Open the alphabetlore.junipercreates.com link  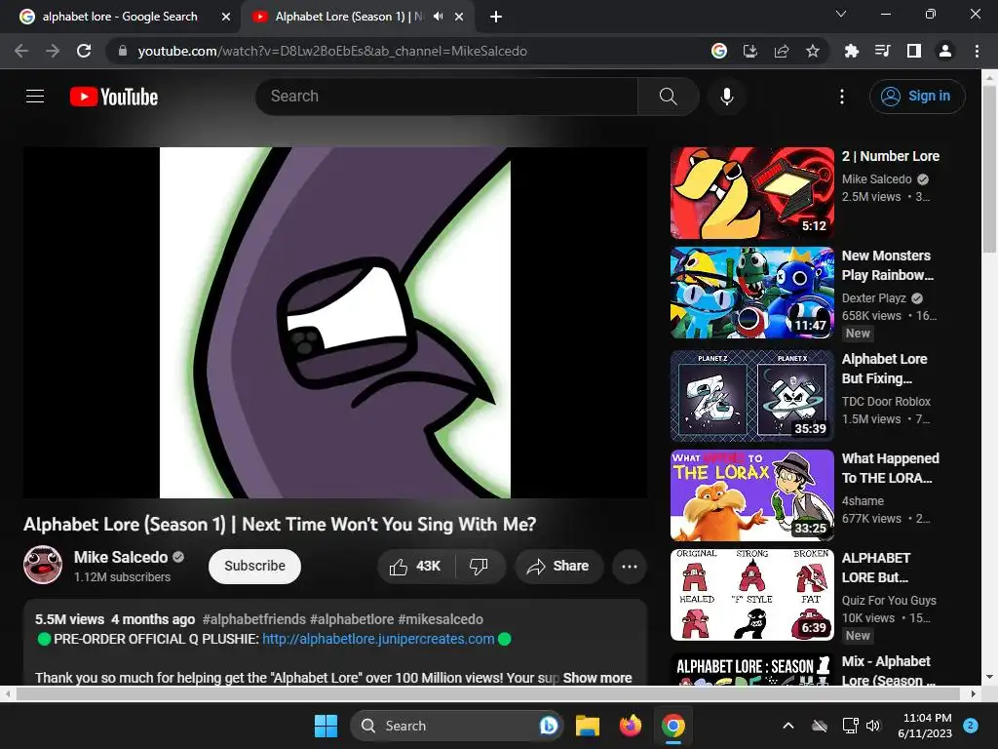[x=378, y=639]
